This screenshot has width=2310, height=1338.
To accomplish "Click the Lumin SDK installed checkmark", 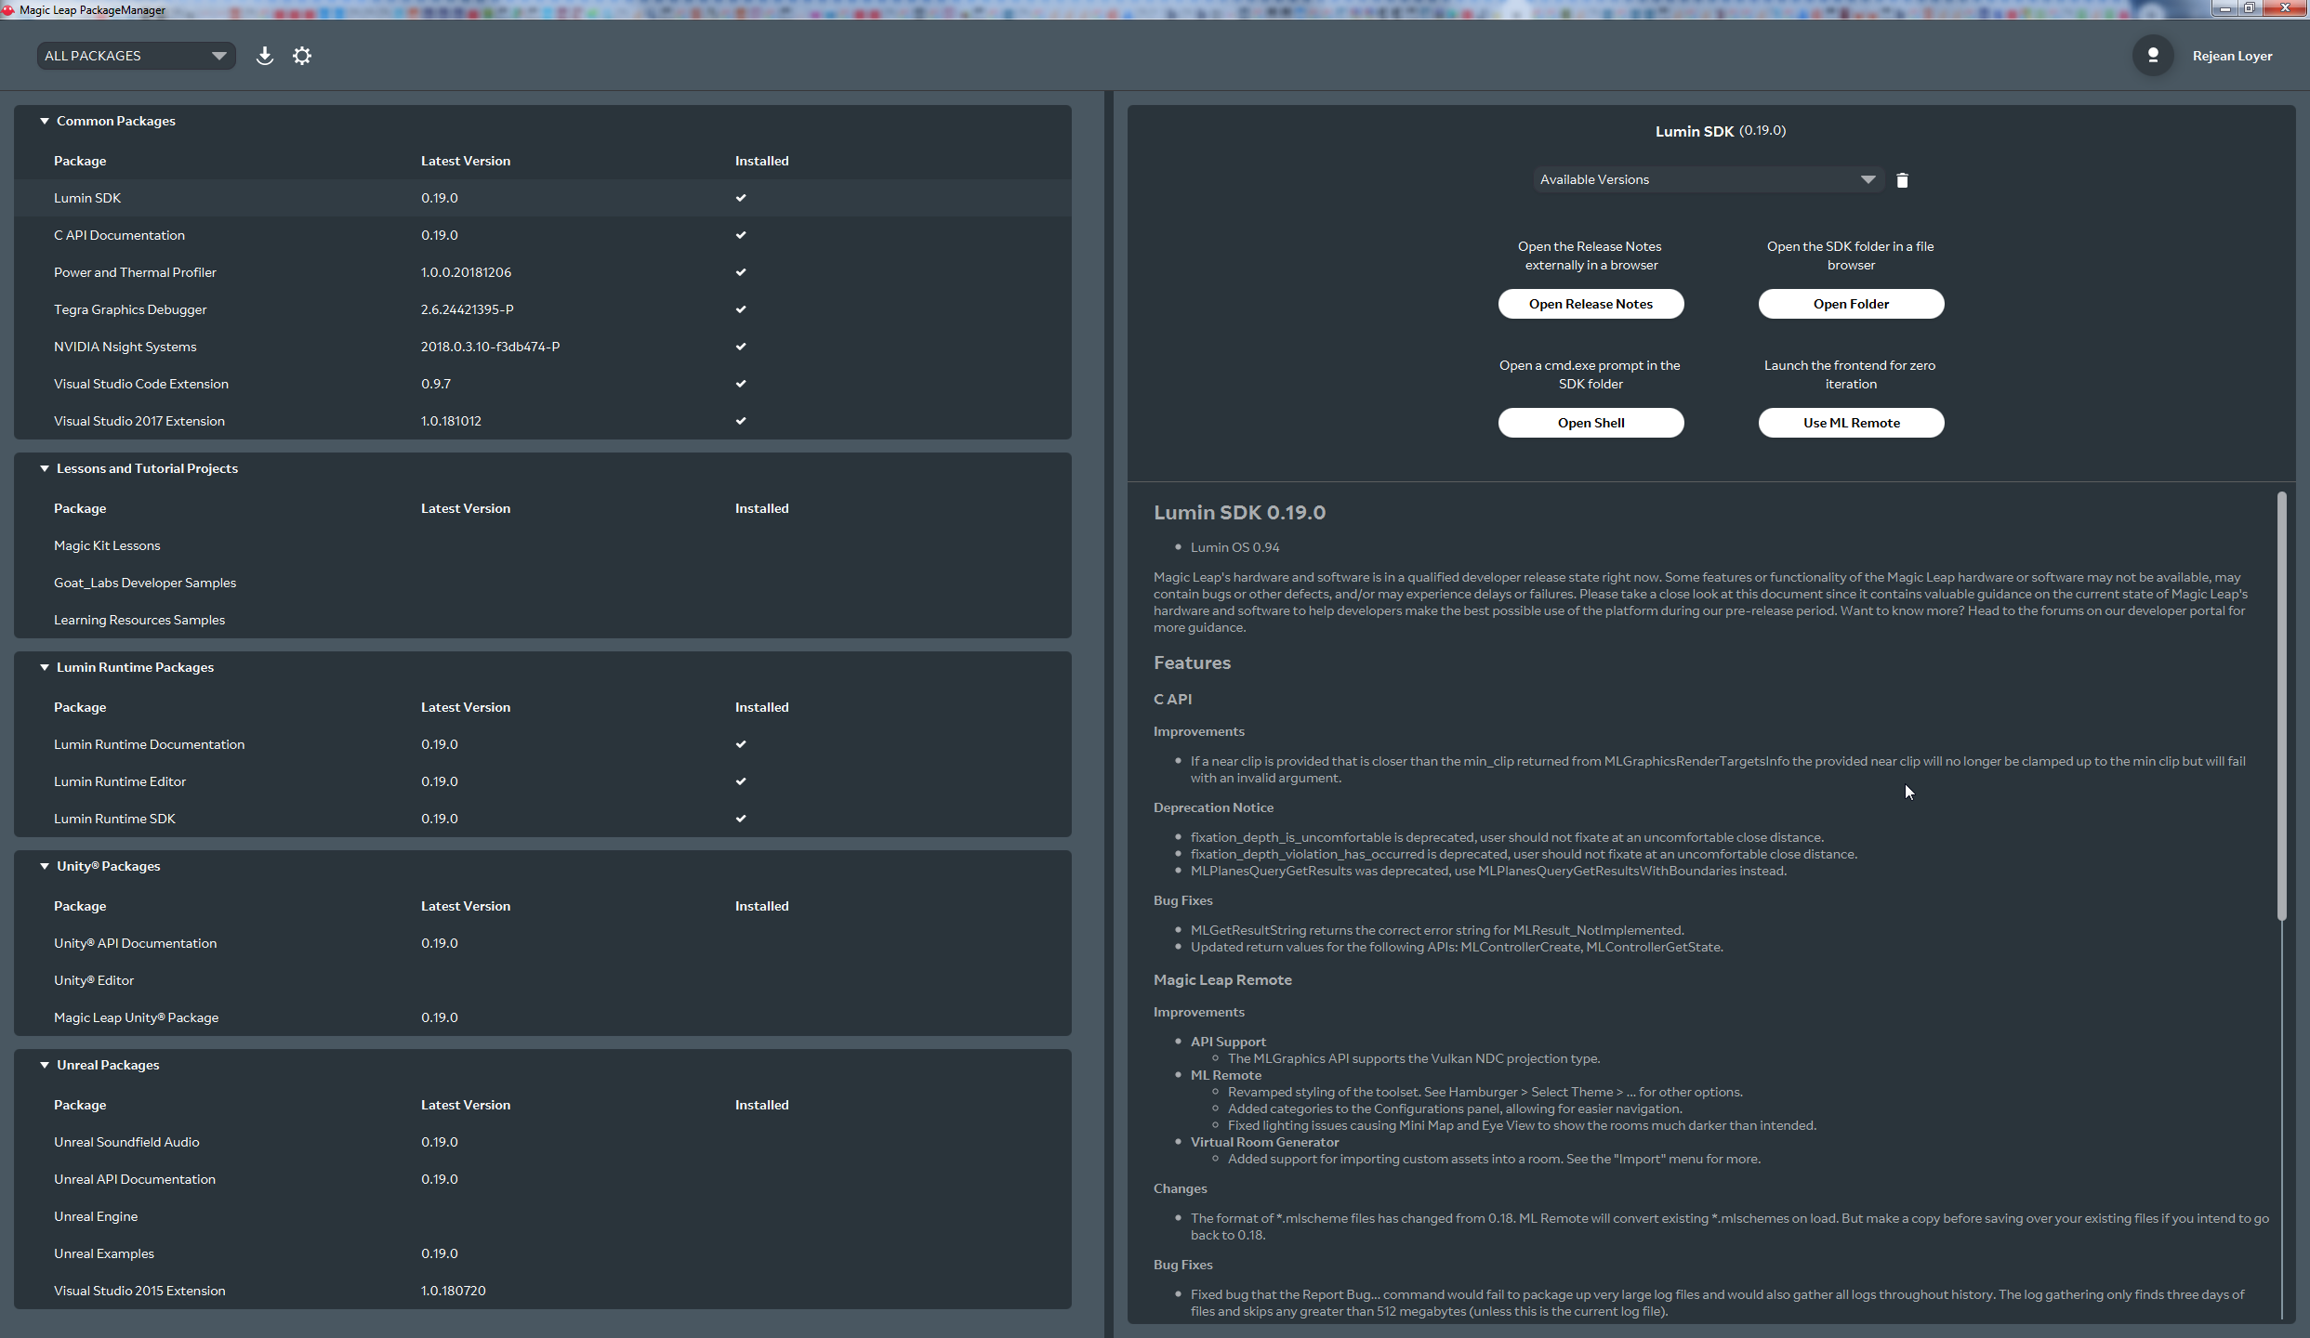I will 741,198.
